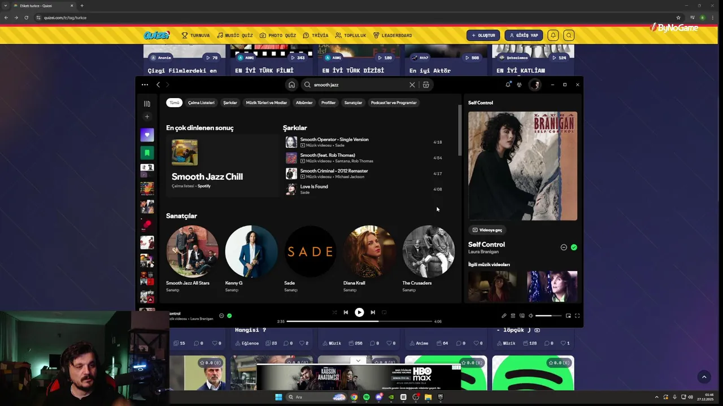Click OLUŞTUR button on Quizei
The height and width of the screenshot is (406, 723).
tap(483, 36)
